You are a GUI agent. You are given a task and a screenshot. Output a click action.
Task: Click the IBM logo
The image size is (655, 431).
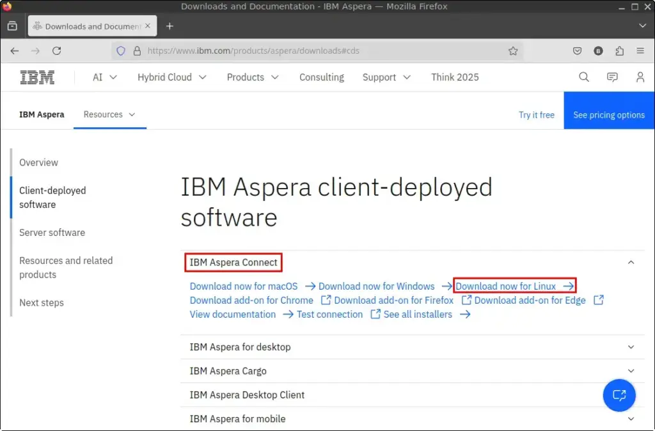[x=37, y=77]
